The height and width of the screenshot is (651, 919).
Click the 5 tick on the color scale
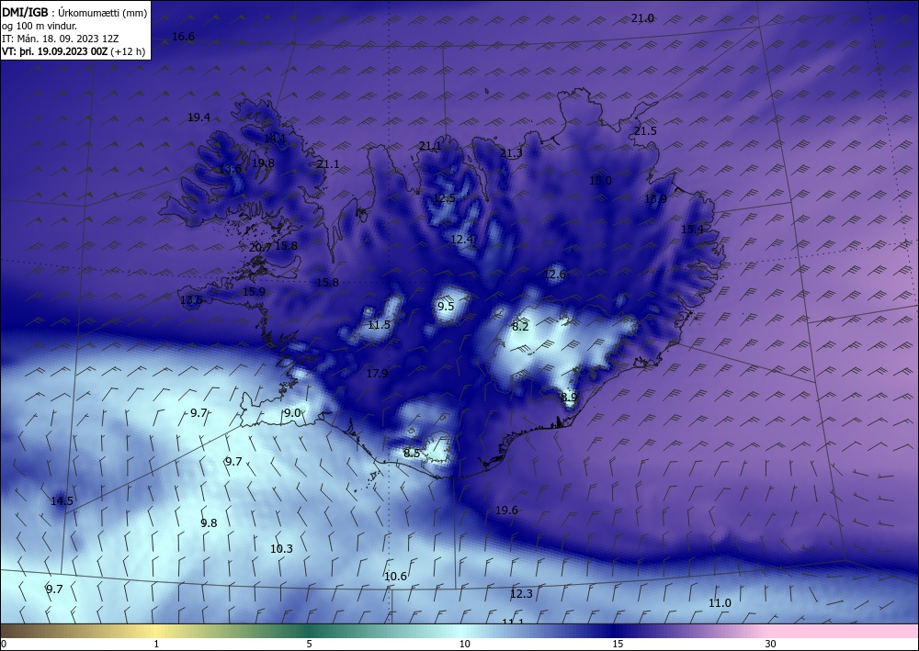point(309,645)
